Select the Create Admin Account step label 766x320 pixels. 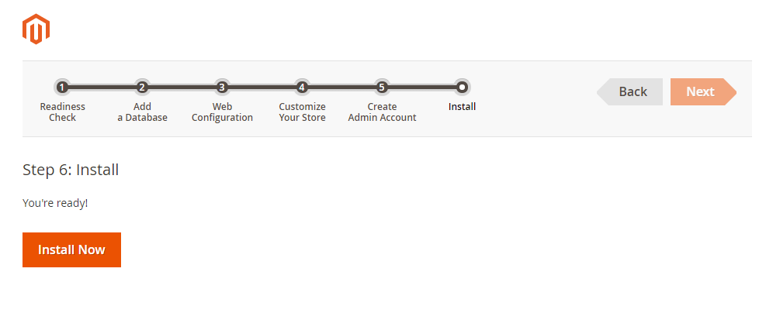tap(382, 112)
